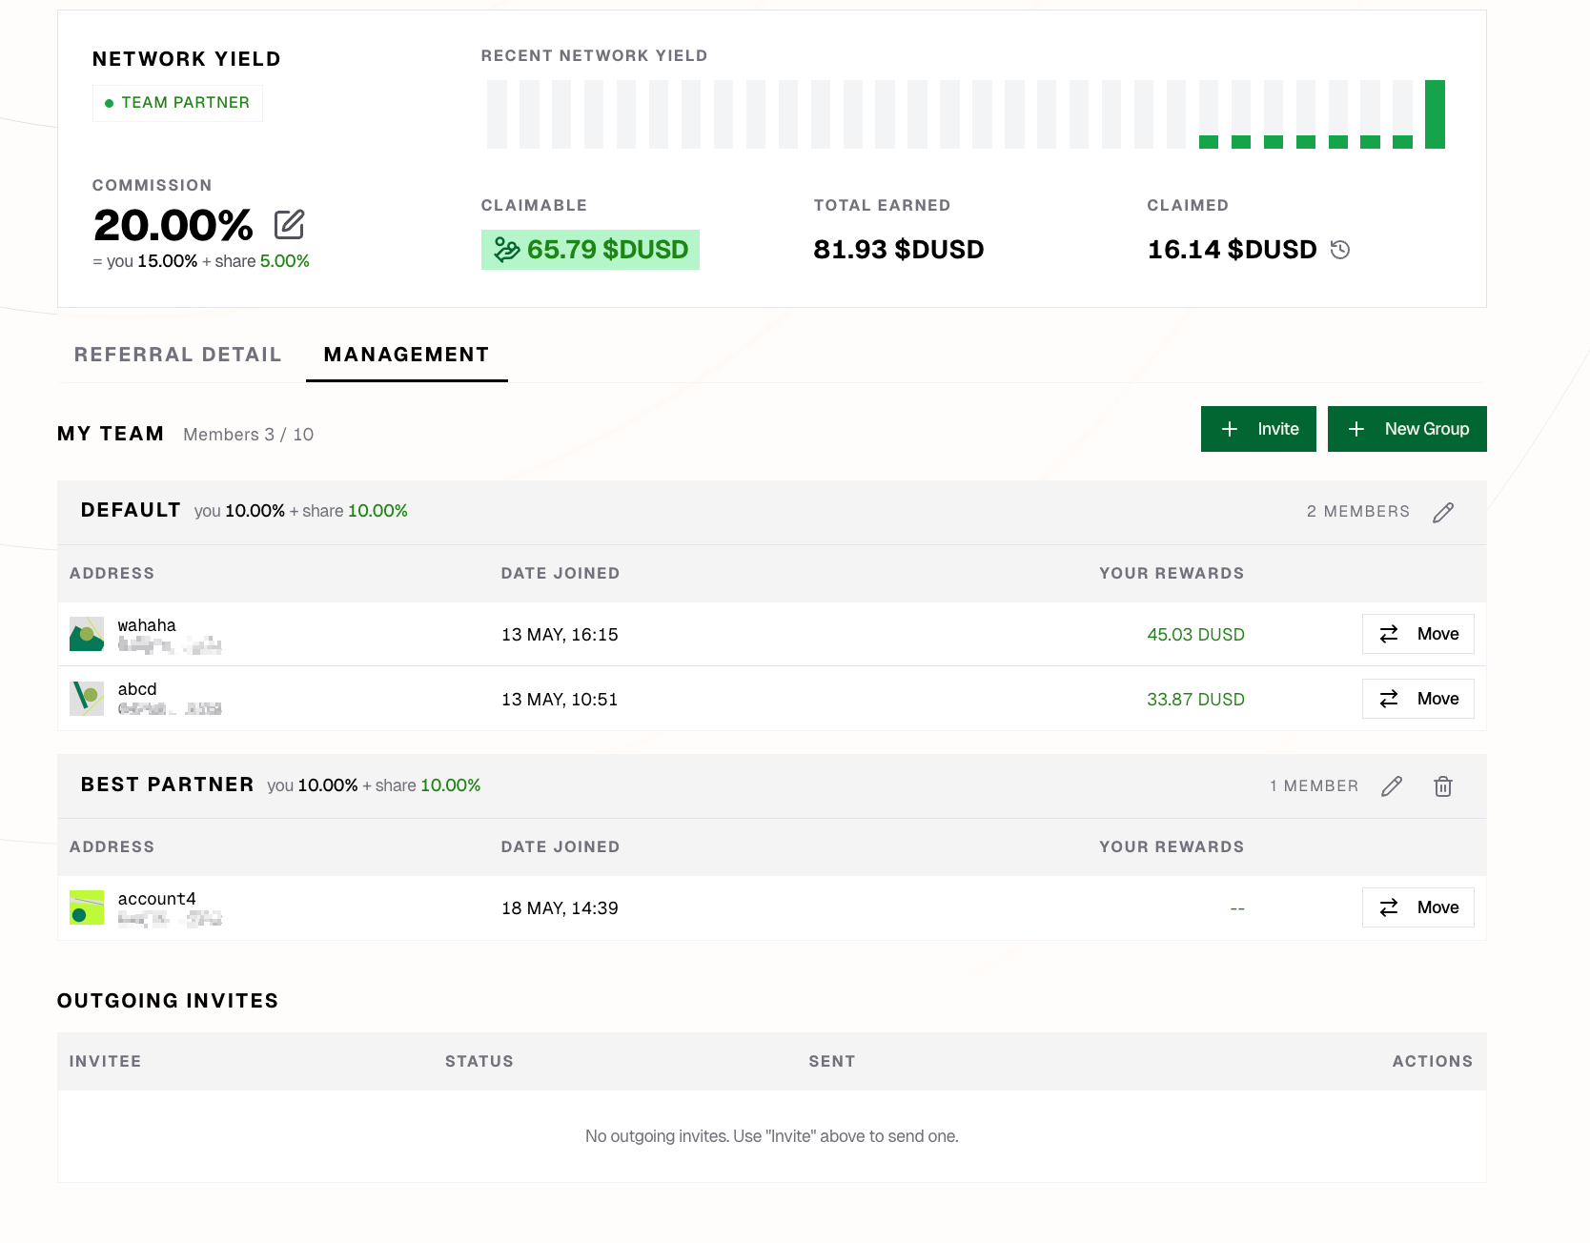Screen dimensions: 1590x1243
Task: Edit the BEST PARTNER group pencil icon
Action: coord(1392,786)
